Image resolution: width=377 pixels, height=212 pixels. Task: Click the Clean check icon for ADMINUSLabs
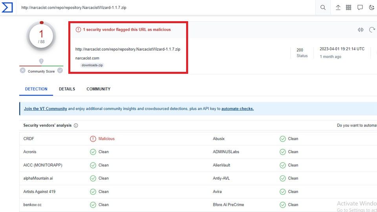tap(282, 152)
